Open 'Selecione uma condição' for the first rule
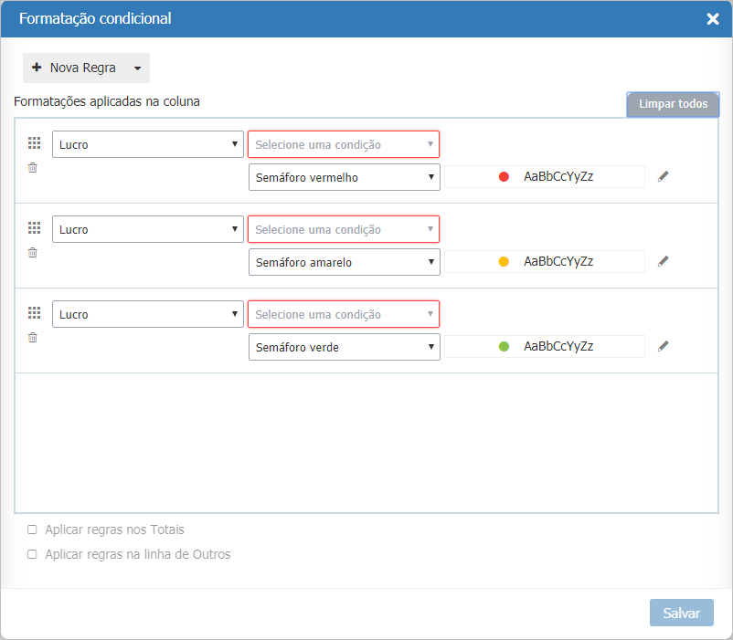 tap(344, 143)
